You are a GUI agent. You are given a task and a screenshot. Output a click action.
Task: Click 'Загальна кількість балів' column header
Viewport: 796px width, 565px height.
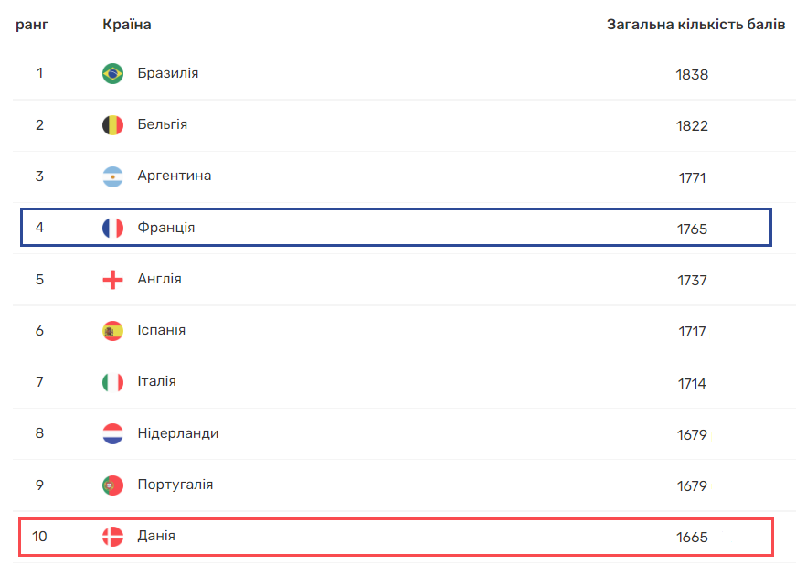(695, 25)
